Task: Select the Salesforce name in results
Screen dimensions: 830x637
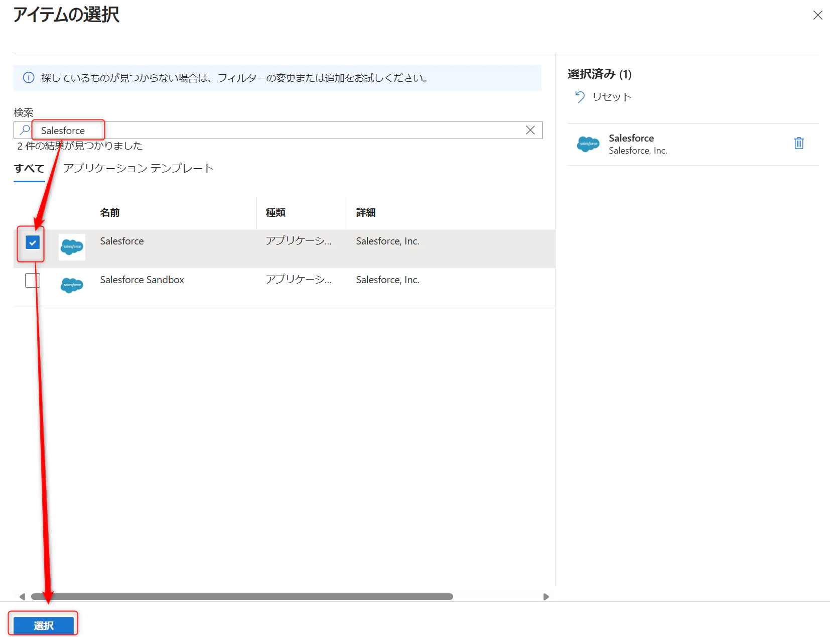Action: [122, 241]
